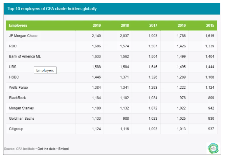
Task: Click the JP Morgan Chase row label
Action: point(23,36)
